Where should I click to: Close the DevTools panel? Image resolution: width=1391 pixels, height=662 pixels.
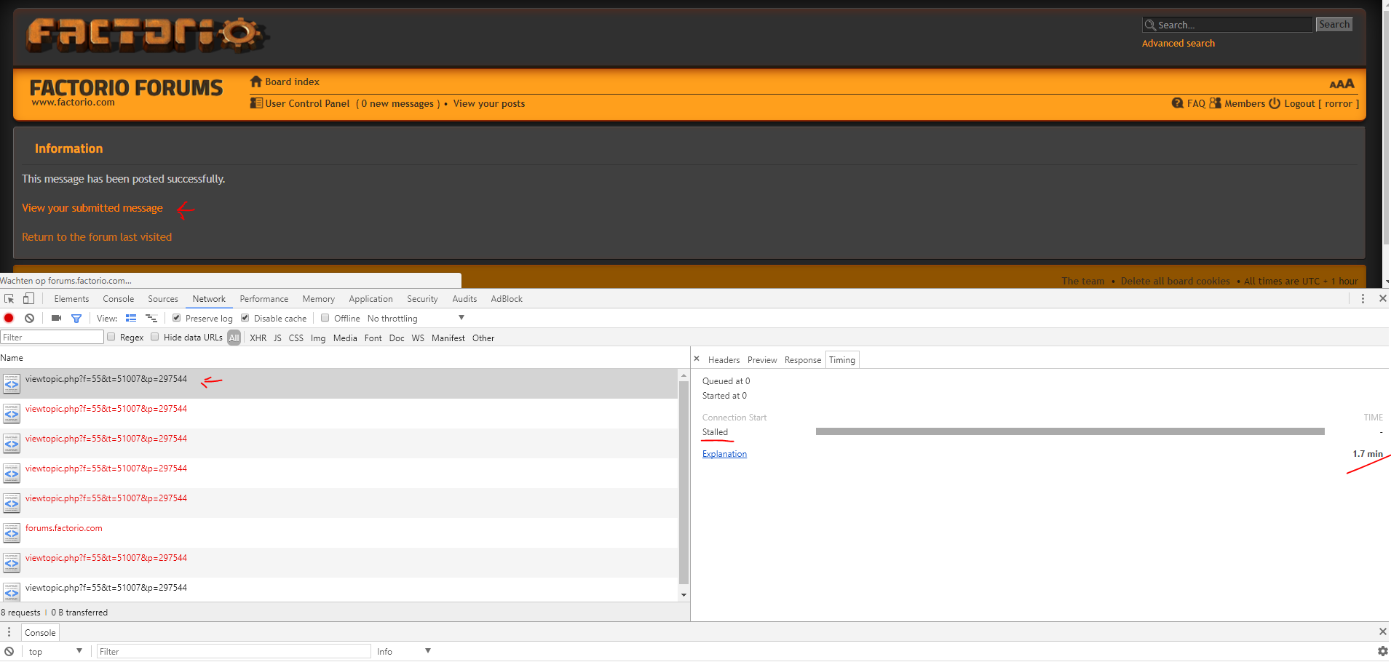coord(1382,299)
